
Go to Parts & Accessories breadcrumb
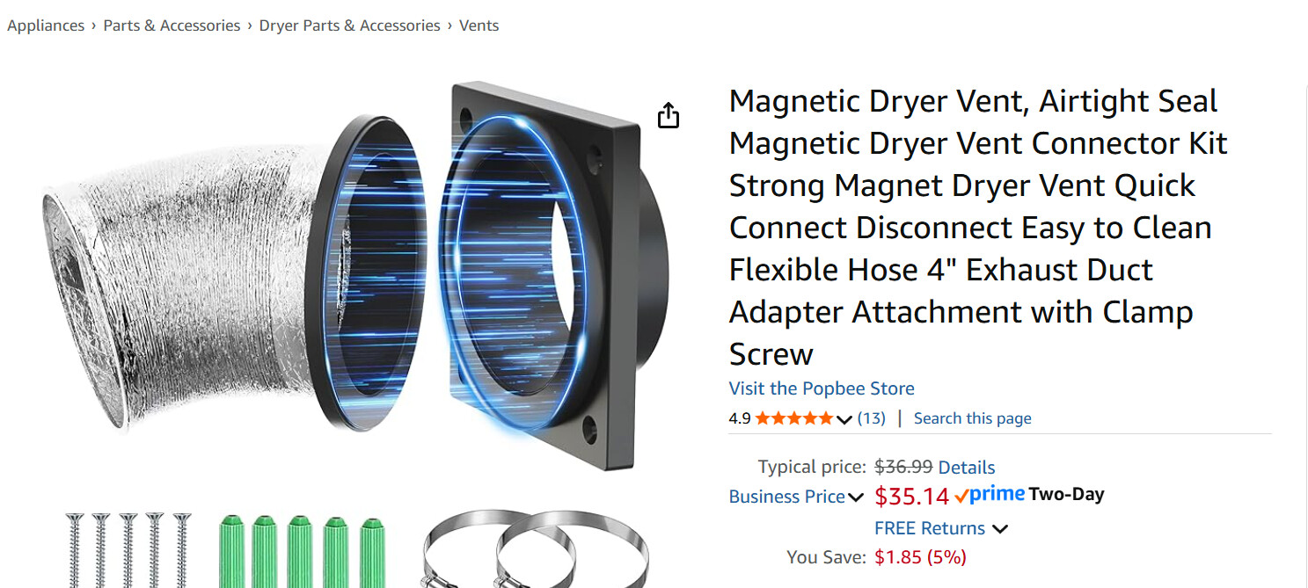[172, 25]
